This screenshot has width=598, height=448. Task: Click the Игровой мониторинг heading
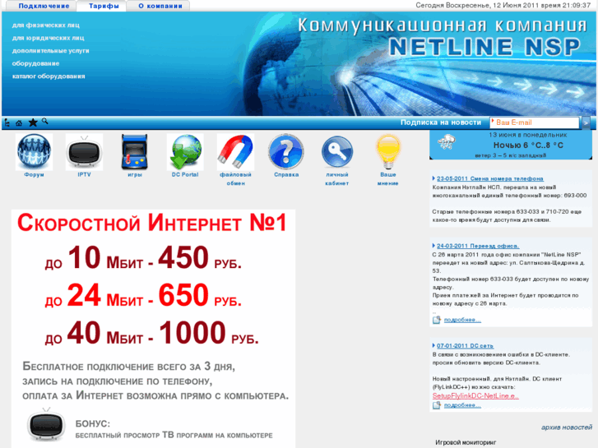point(466,443)
